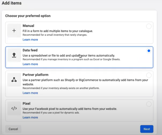Viewport: 162px width, 135px height.
Task: Click the Pixel code brackets icon
Action: [x=14, y=108]
